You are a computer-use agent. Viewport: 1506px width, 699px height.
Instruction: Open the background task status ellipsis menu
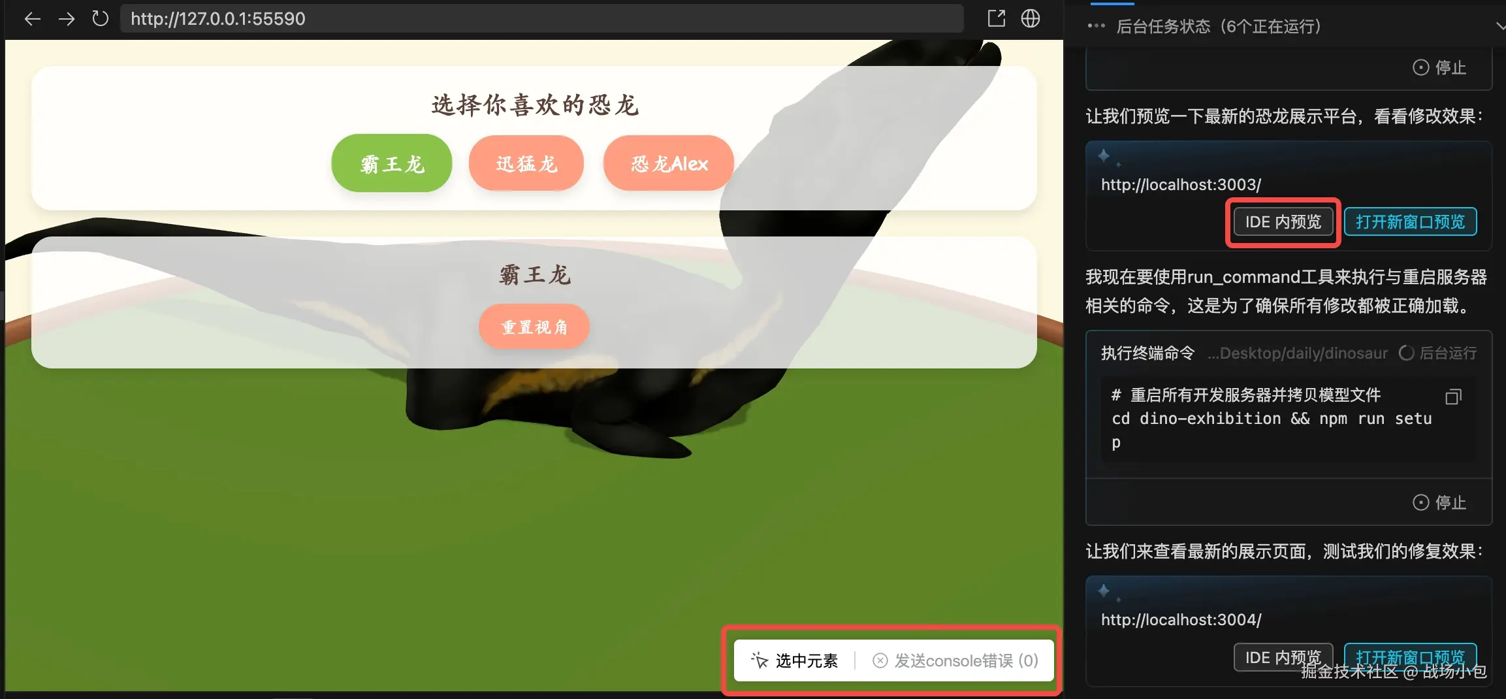click(x=1096, y=26)
